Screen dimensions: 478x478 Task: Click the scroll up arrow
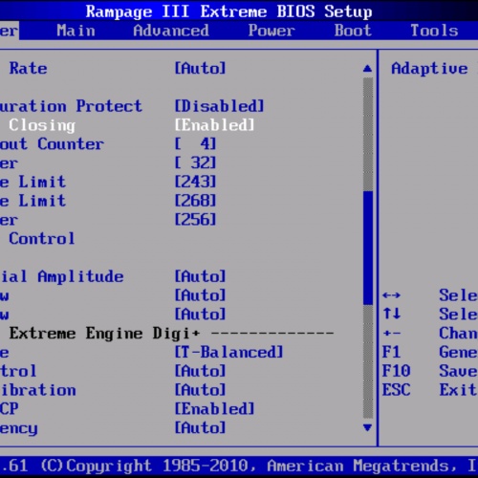coord(367,68)
